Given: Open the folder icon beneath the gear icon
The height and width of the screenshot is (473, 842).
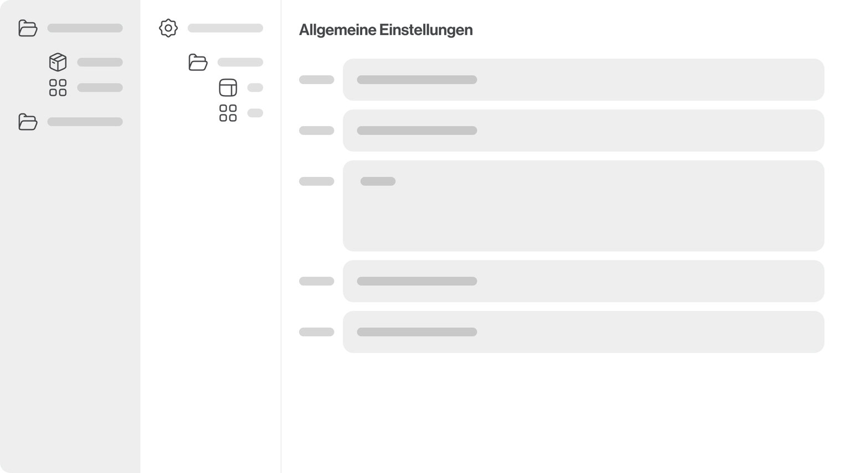Looking at the screenshot, I should (198, 62).
